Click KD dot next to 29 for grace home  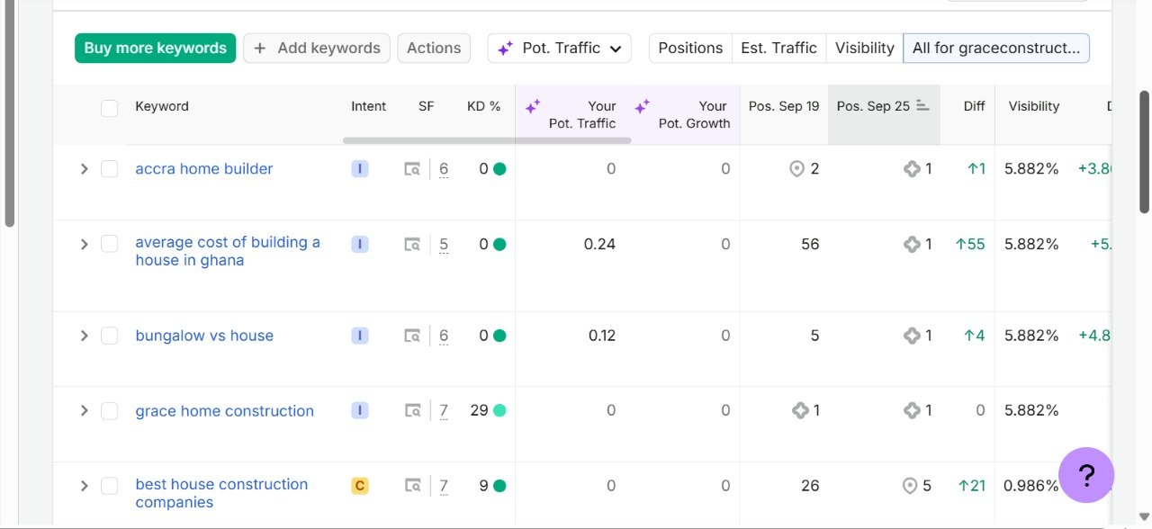(499, 410)
